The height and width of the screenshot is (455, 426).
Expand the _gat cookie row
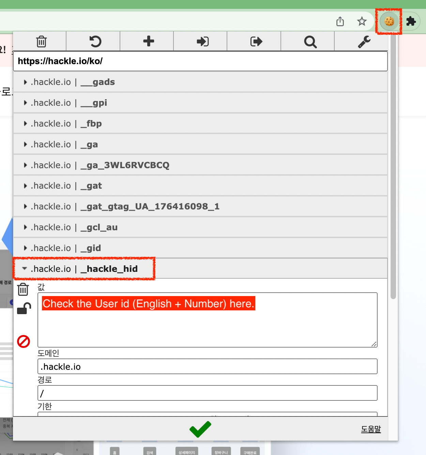(x=200, y=186)
